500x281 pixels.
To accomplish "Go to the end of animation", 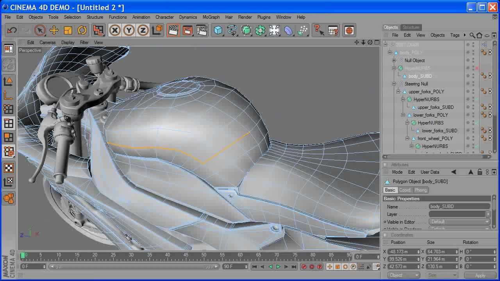I will coord(294,267).
